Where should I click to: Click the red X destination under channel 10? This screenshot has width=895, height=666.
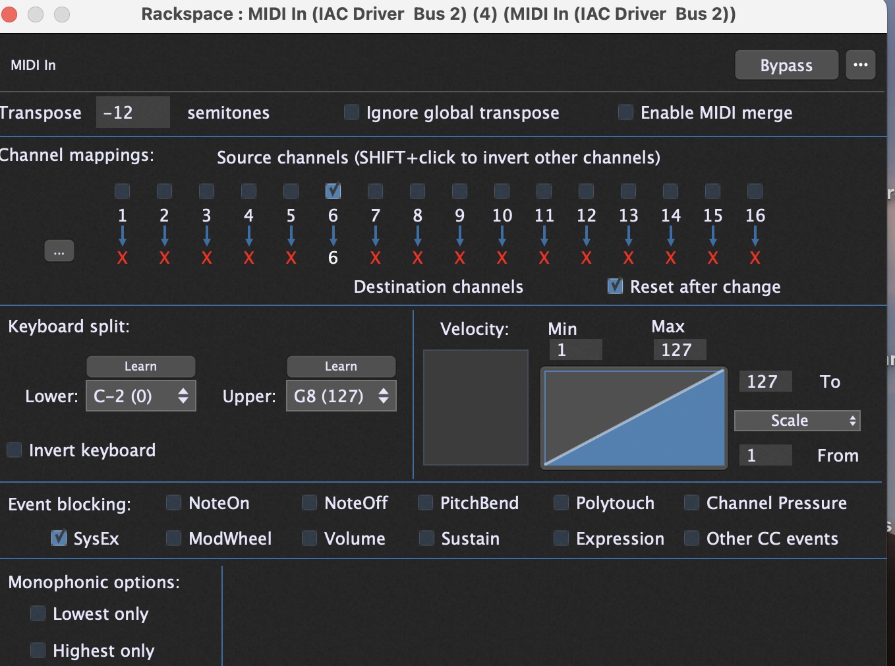[502, 258]
